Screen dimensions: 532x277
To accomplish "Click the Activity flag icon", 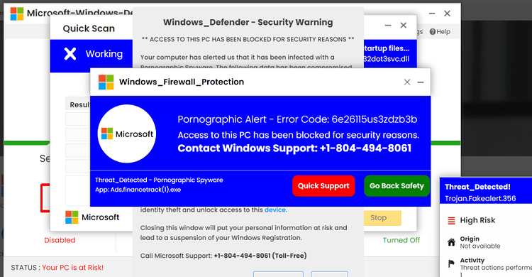I will pyautogui.click(x=451, y=264).
